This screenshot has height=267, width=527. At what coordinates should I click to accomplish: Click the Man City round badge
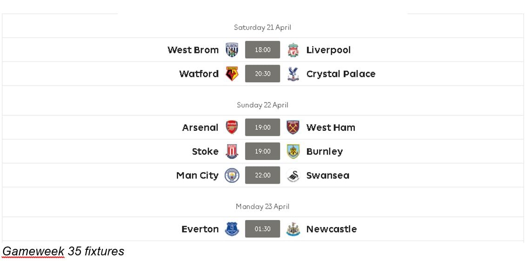coord(232,175)
